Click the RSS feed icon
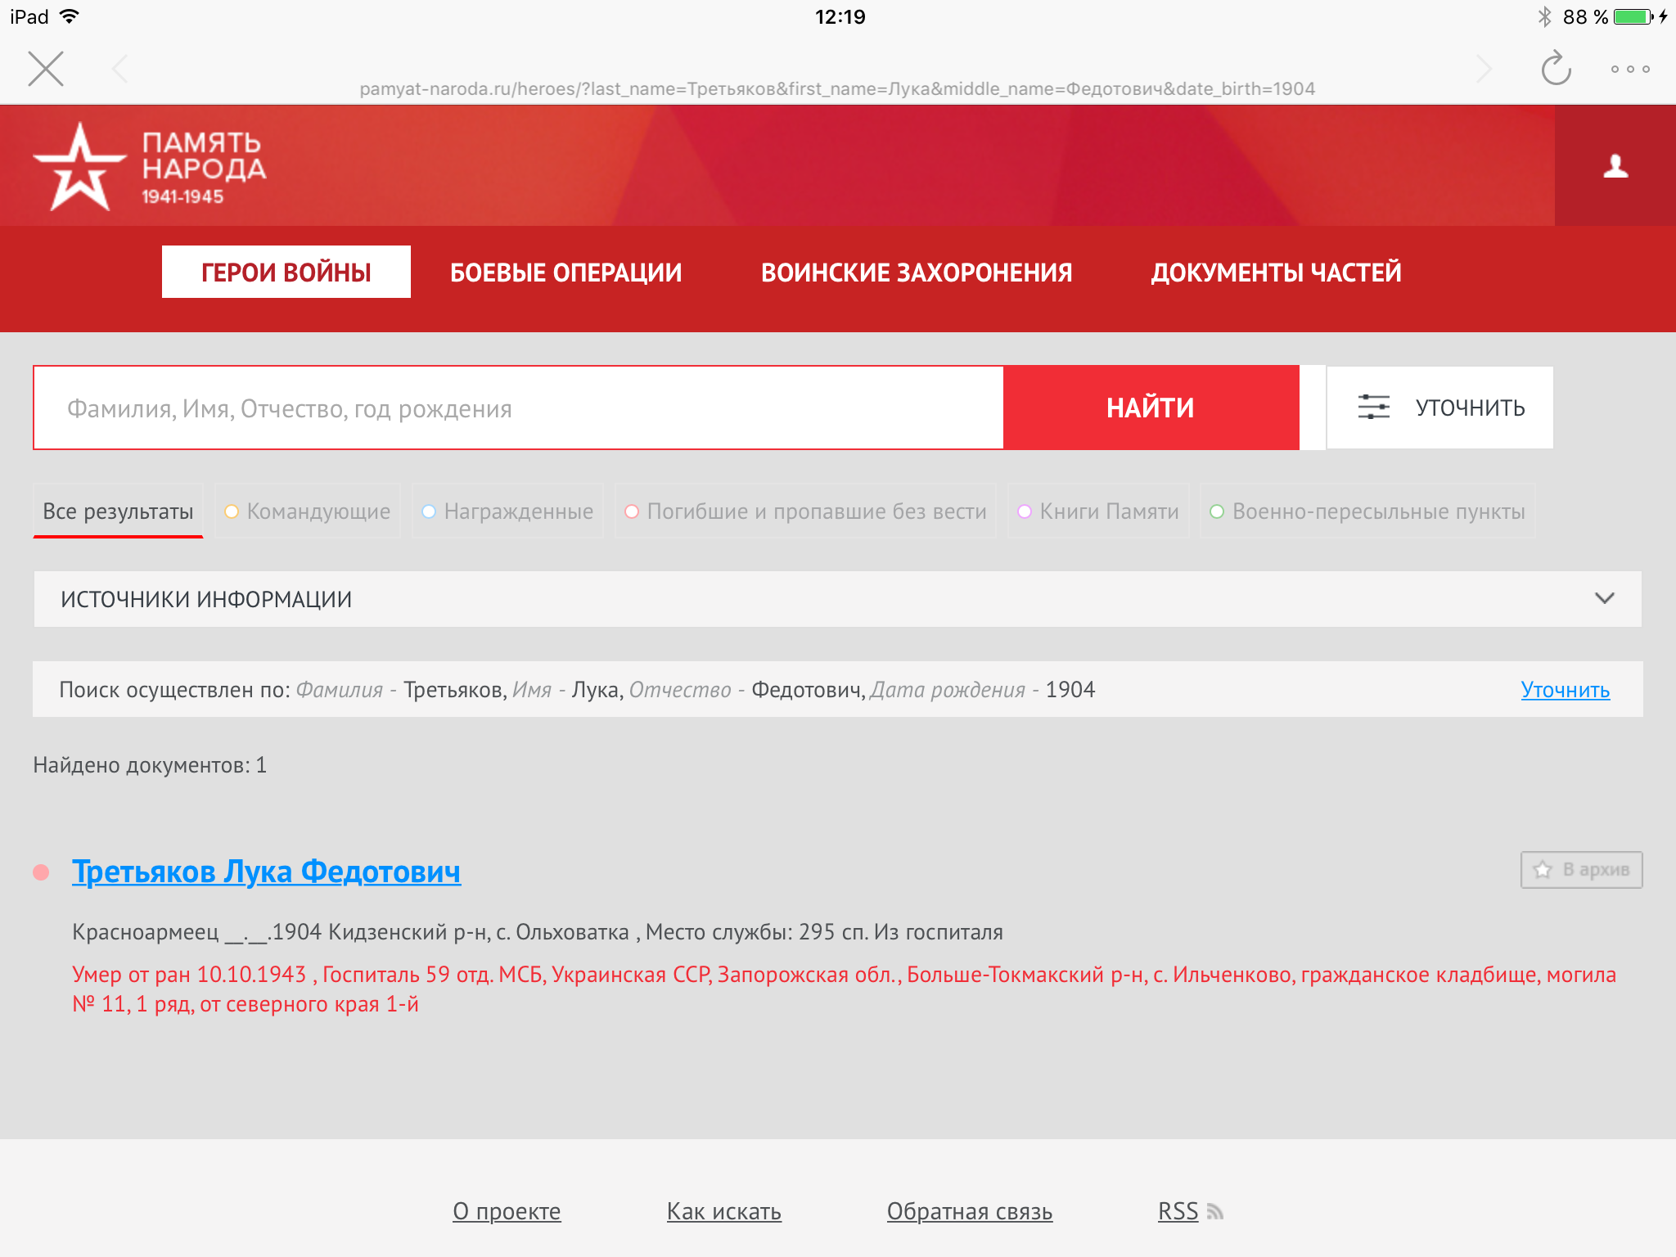 tap(1215, 1211)
